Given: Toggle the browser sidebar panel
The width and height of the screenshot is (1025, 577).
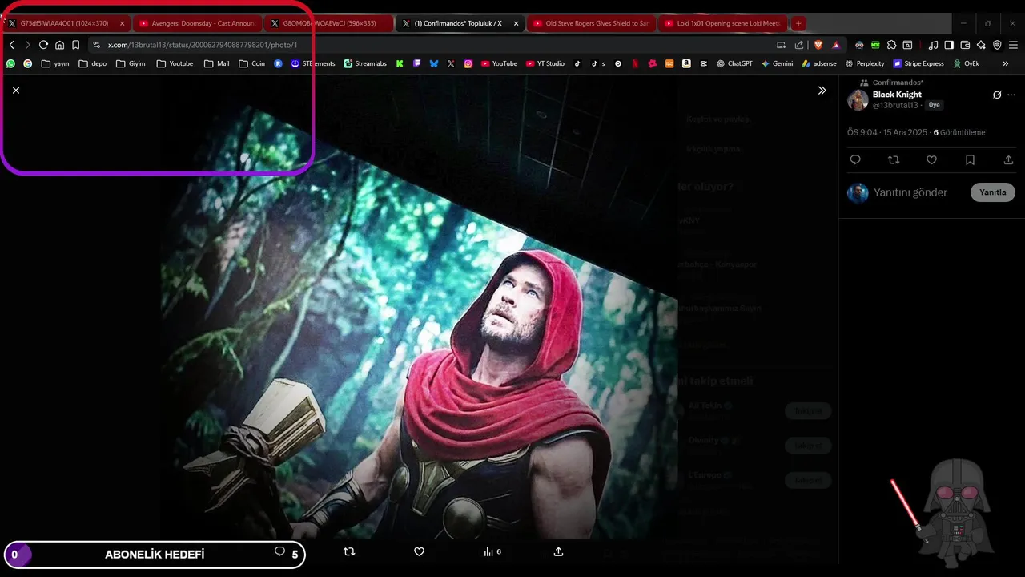Looking at the screenshot, I should coord(949,45).
